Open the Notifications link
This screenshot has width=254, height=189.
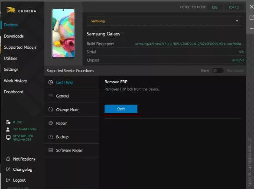[x=24, y=159]
